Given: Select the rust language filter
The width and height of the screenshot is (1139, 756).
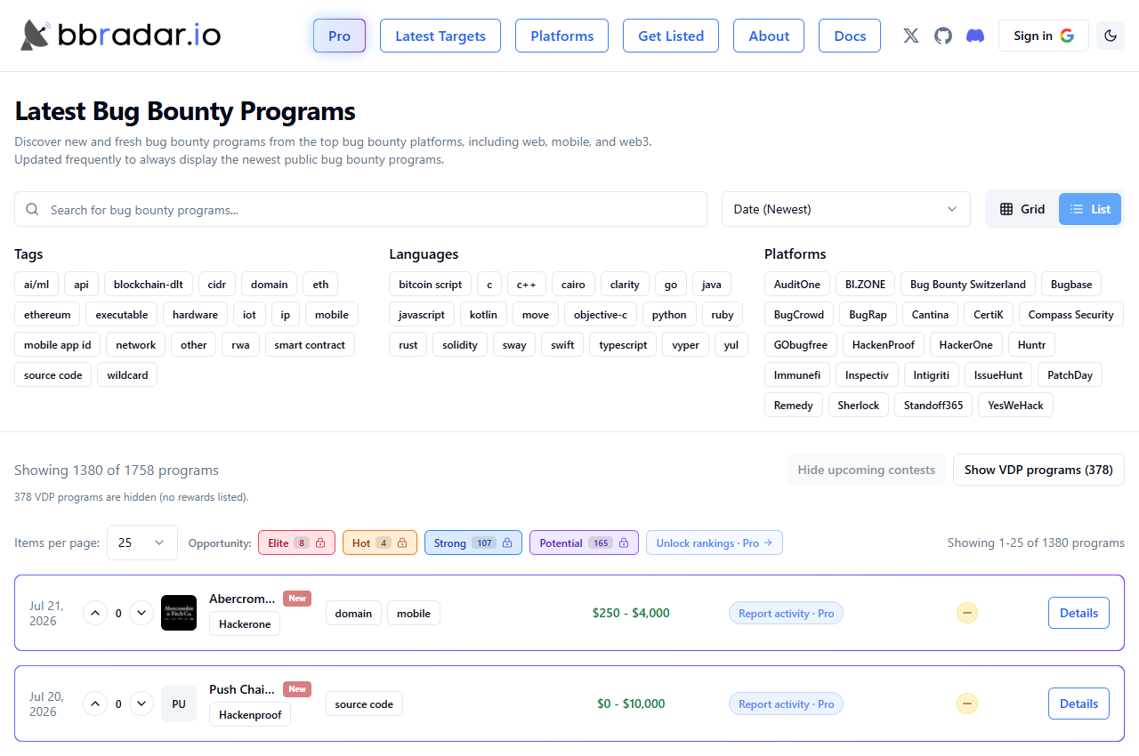Looking at the screenshot, I should tap(408, 345).
